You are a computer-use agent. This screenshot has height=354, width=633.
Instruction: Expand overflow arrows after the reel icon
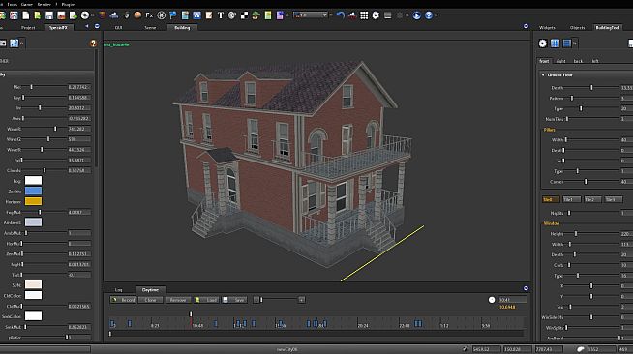pyautogui.click(x=93, y=15)
